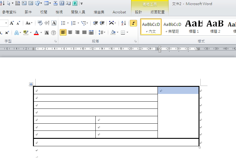
Task: Click the Sort A-Z icon in the Quick Access Toolbar
Action: (x=2, y=3)
